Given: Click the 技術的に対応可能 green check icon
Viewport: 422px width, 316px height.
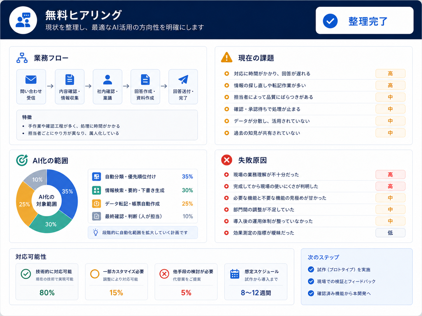Looking at the screenshot, I should point(26,274).
